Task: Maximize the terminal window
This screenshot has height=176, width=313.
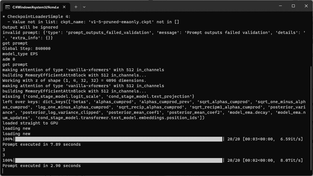Action: pos(293,6)
